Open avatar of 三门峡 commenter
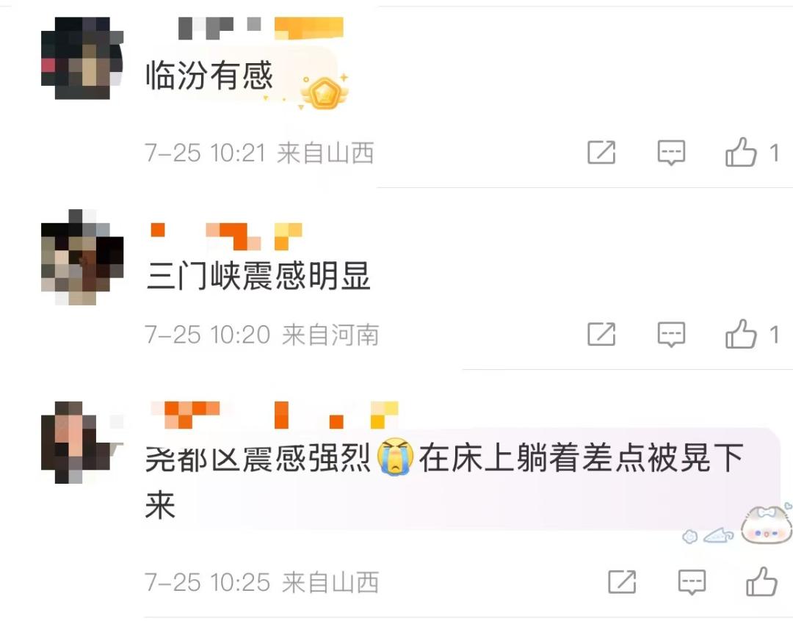 (x=82, y=257)
